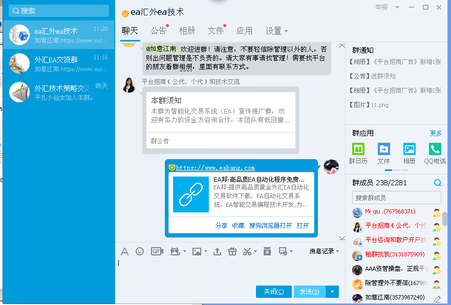Click 【图片】11.png notice
The width and height of the screenshot is (451, 305).
click(x=369, y=105)
